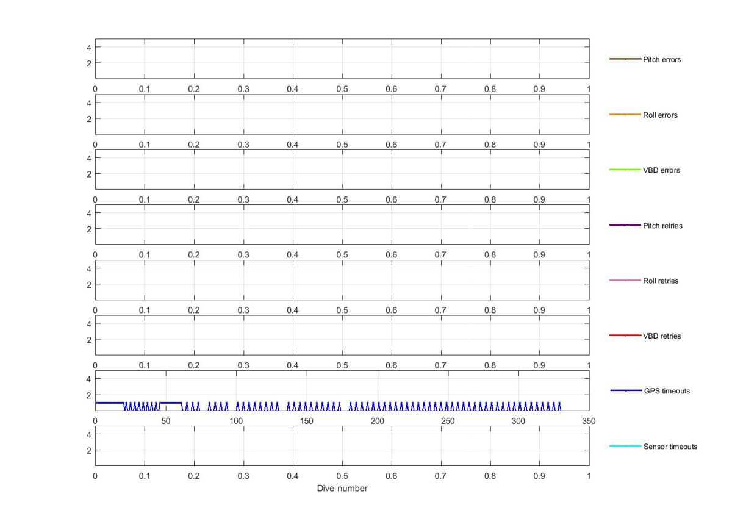Select the Pitch retries legend label

coord(662,226)
